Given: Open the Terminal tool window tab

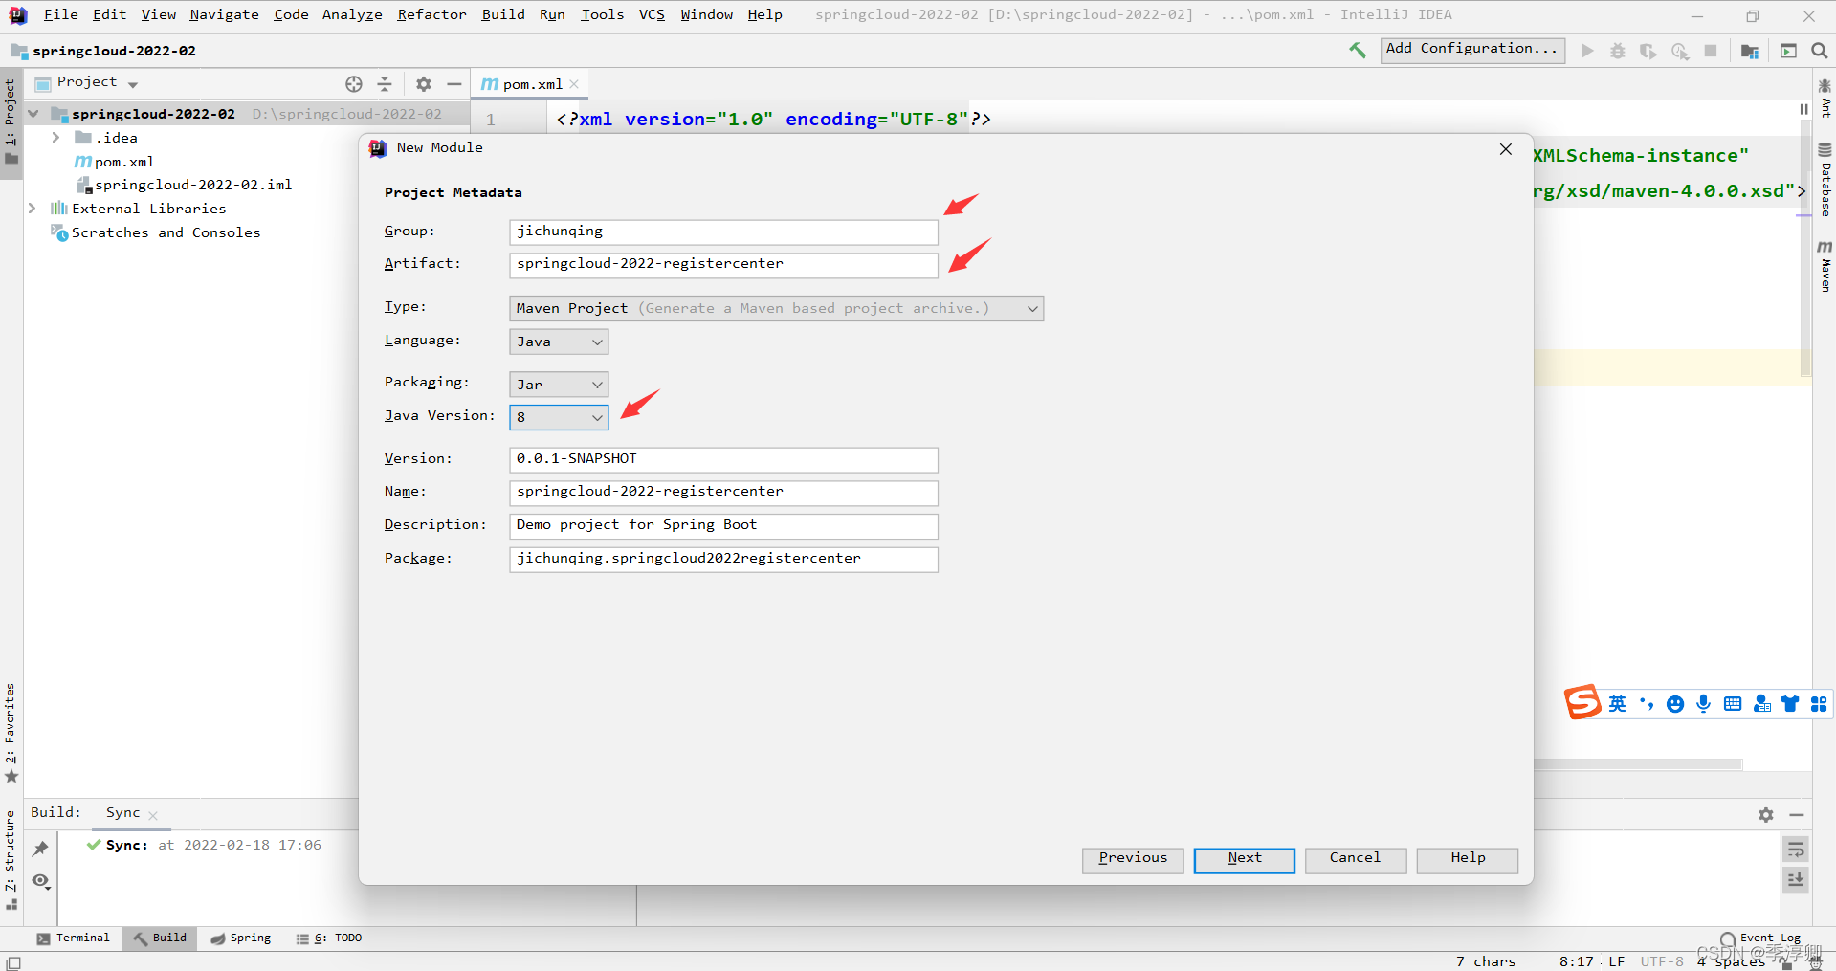Looking at the screenshot, I should (73, 938).
